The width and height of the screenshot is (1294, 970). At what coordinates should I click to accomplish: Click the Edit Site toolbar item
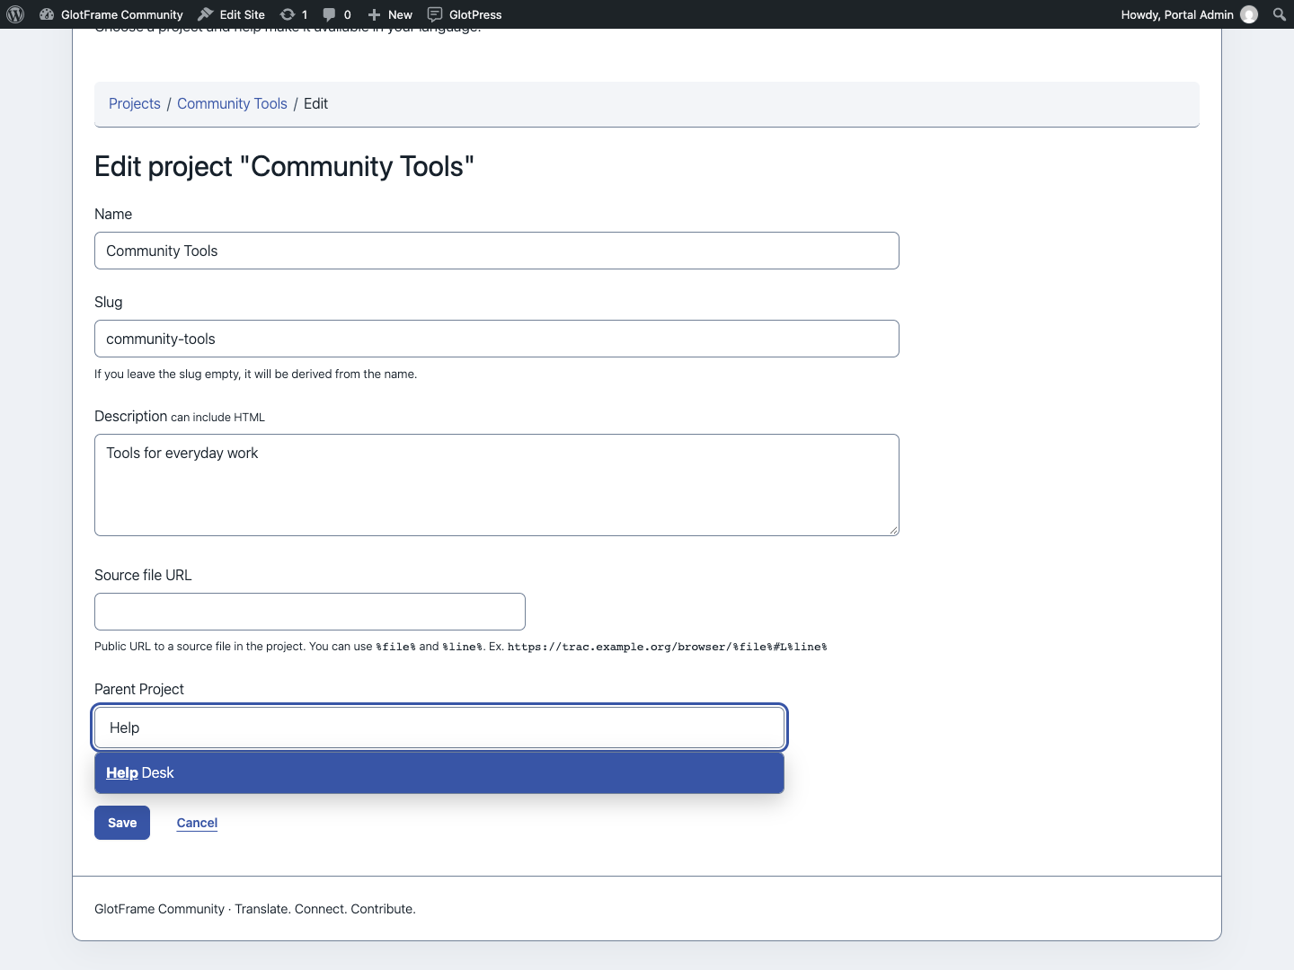click(232, 14)
